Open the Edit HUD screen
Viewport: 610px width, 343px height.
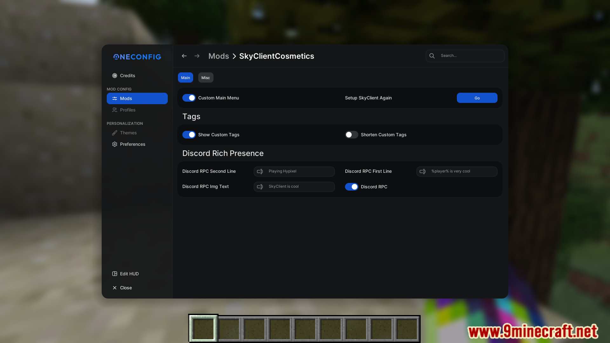(x=137, y=274)
